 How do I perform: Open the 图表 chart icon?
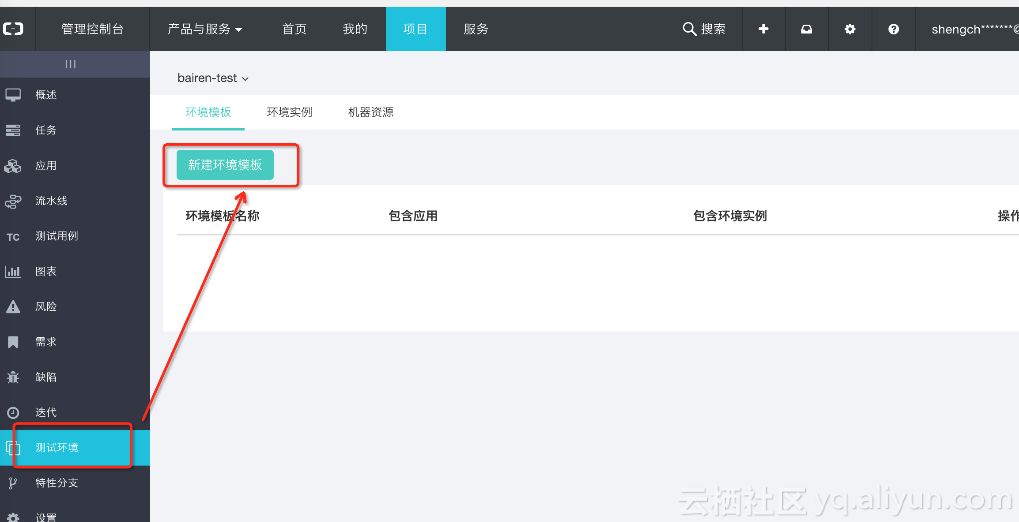coord(13,272)
